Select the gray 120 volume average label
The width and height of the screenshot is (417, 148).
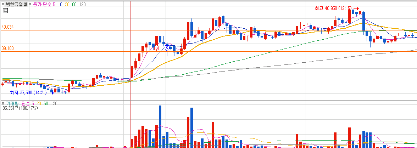click(54, 103)
